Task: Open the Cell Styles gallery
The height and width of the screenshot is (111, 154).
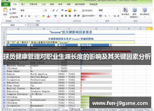Action: pos(144,13)
